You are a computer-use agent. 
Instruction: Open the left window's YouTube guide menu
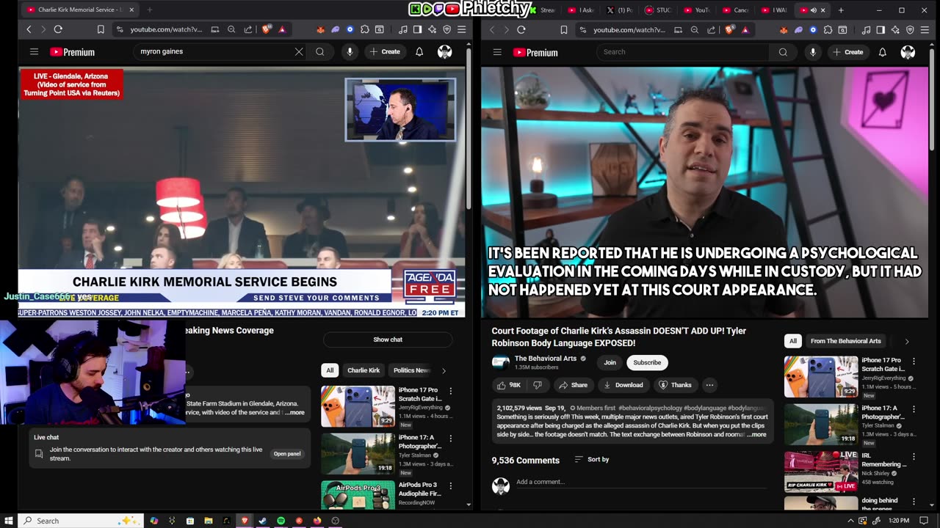click(x=34, y=52)
